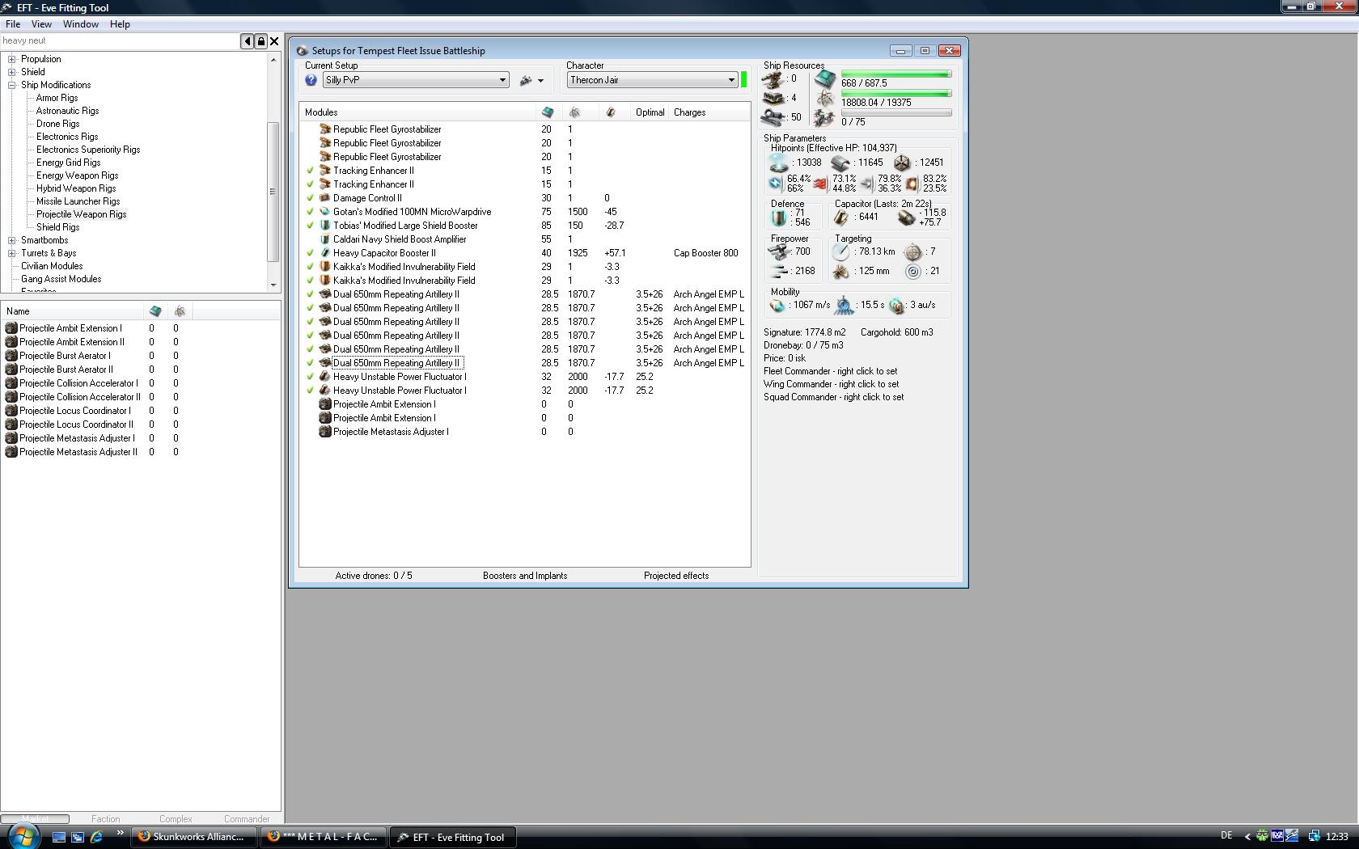Toggle first Kaikka's Modified Invulnerability Field checkmark
The width and height of the screenshot is (1359, 849).
(x=310, y=267)
